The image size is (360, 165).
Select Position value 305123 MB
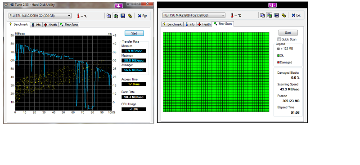pos(291,101)
